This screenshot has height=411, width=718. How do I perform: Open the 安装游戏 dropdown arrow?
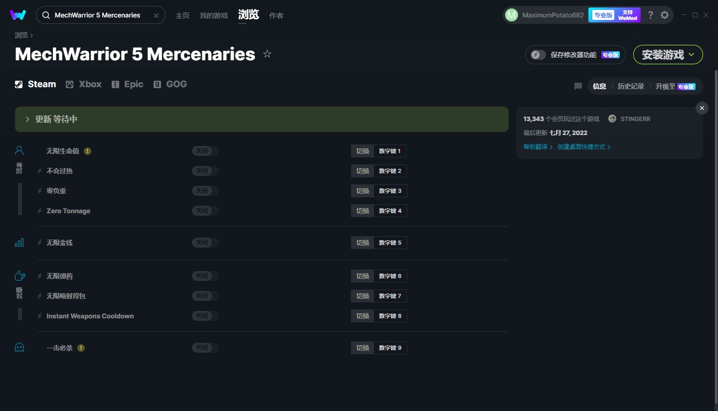click(692, 55)
